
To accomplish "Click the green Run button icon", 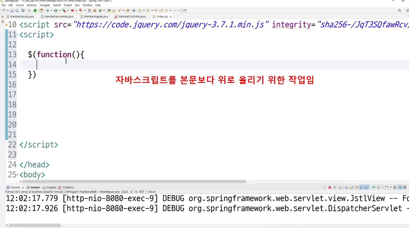I will 56,10.
